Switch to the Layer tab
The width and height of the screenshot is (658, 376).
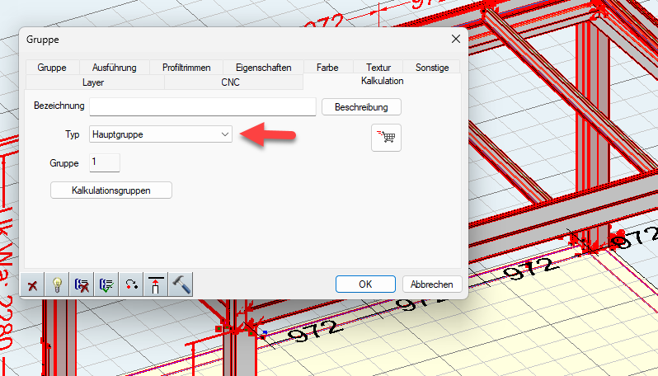click(x=93, y=82)
